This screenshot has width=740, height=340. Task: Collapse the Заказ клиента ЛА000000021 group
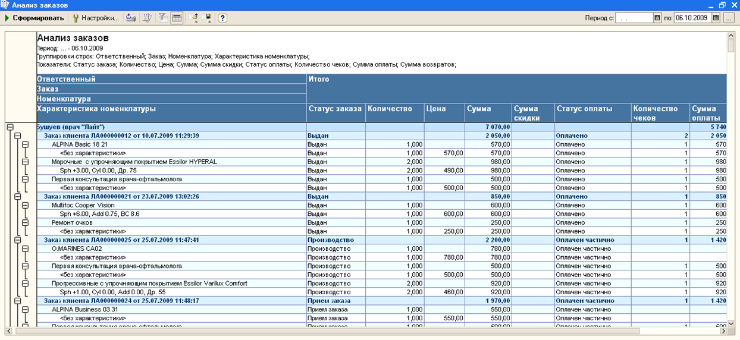(x=17, y=196)
